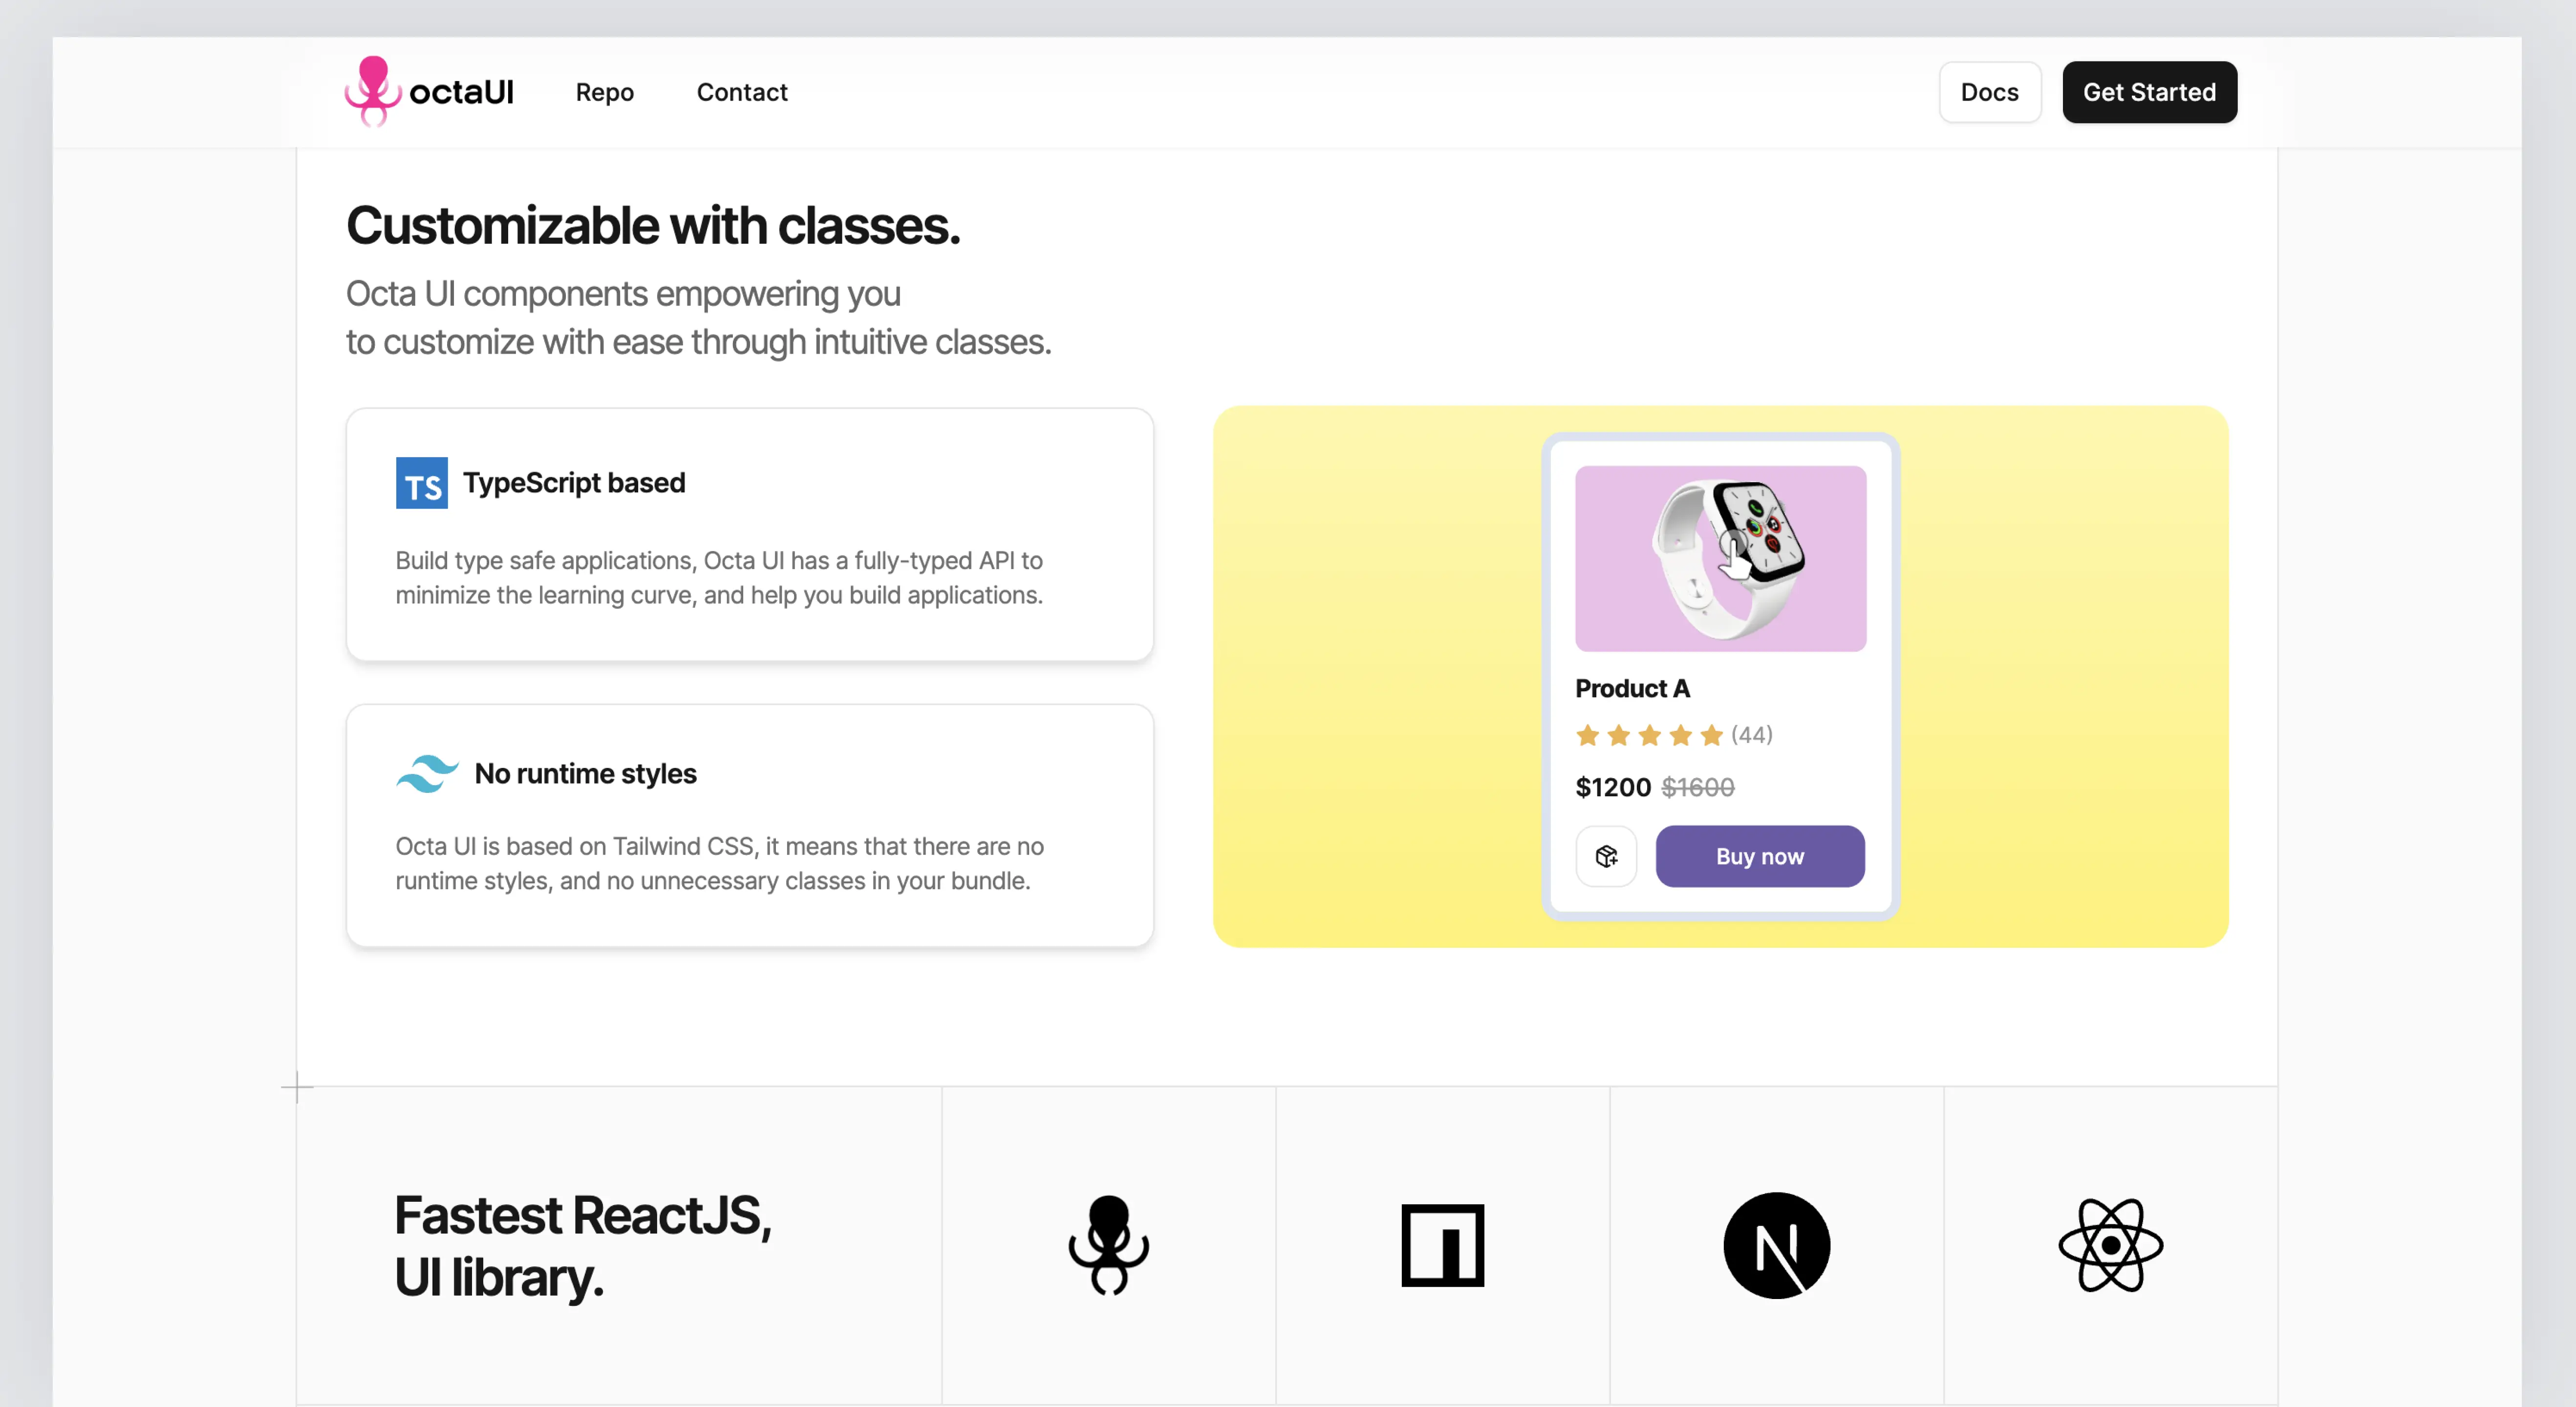Click the Product A title
2576x1407 pixels.
point(1632,688)
